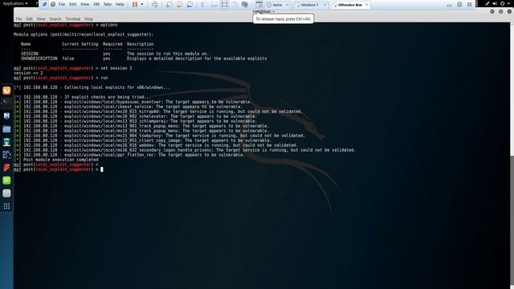
Task: Take a VM snapshot icon
Action: click(x=169, y=4)
